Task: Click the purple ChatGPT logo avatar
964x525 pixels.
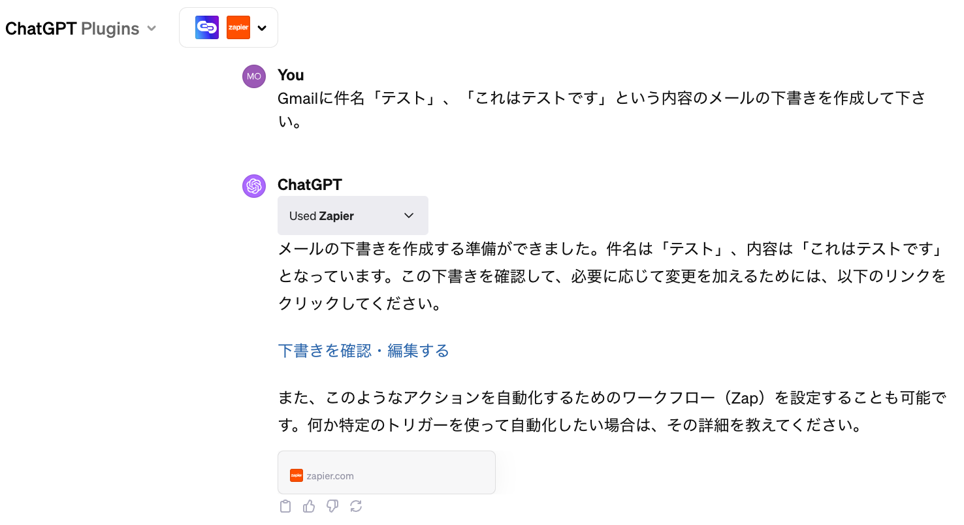Action: [x=254, y=186]
